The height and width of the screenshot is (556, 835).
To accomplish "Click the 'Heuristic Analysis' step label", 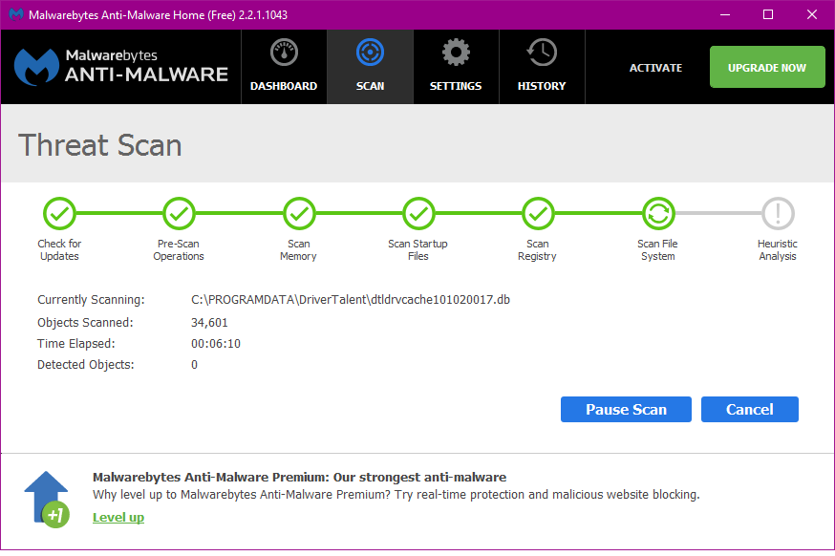I will tap(778, 249).
